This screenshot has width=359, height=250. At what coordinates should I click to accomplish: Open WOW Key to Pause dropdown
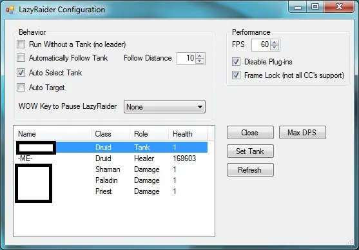tap(164, 107)
